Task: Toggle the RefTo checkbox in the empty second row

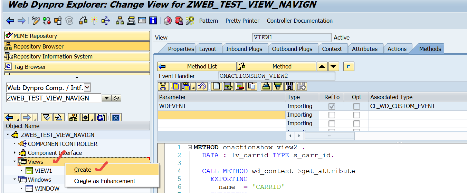Action: (x=332, y=115)
